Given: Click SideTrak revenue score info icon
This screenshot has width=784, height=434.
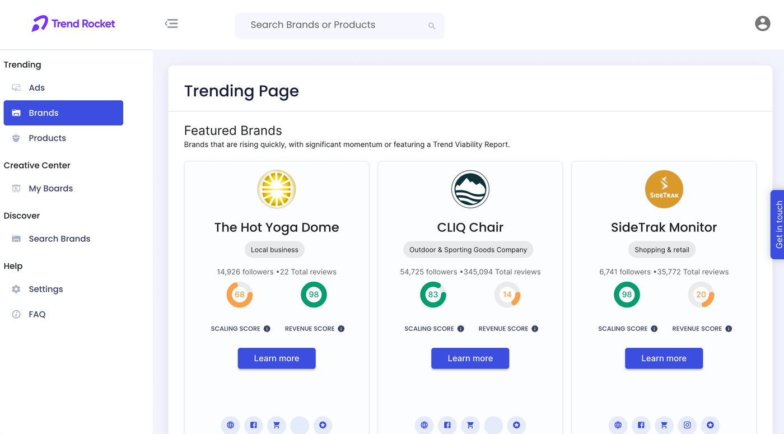Looking at the screenshot, I should click(x=729, y=329).
